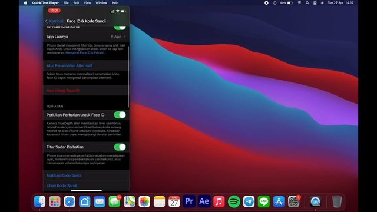
Task: Open Notes from the dock
Action: [159, 201]
